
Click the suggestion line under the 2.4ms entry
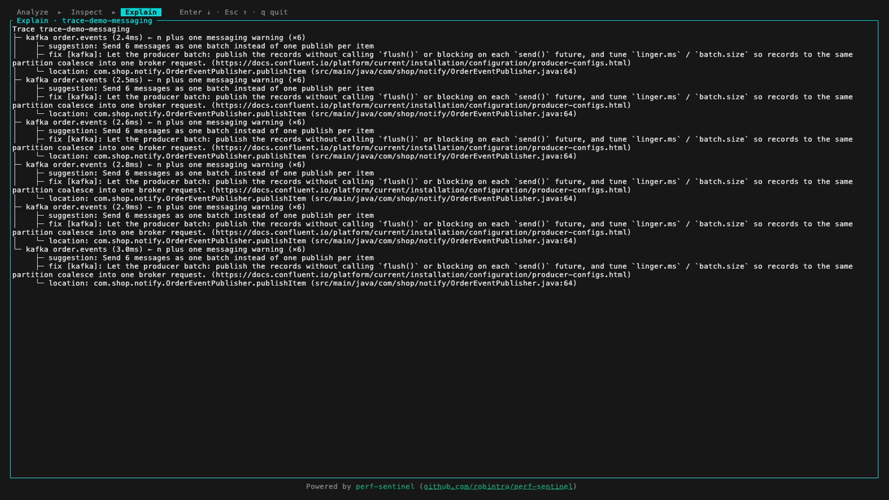211,47
